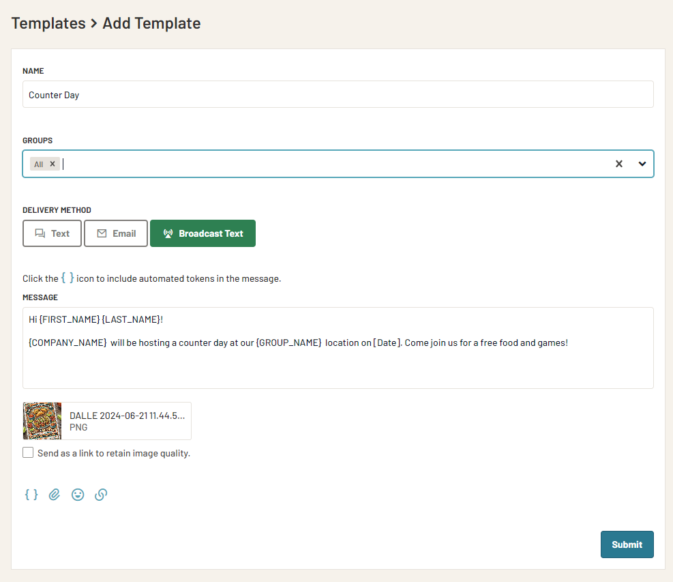The height and width of the screenshot is (582, 673).
Task: Select Broadcast Text as delivery method
Action: click(x=203, y=233)
